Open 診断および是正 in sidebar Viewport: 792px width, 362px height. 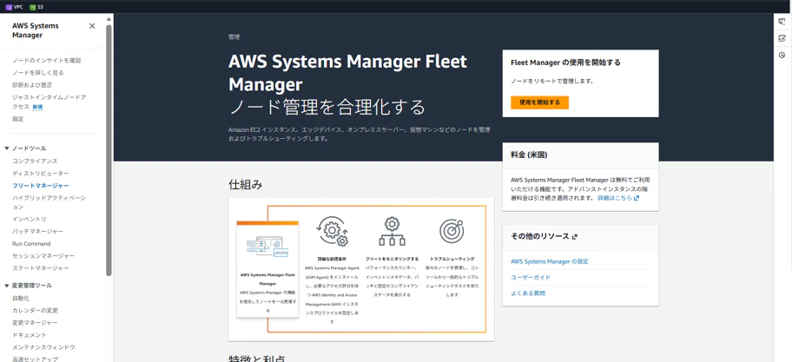click(32, 85)
